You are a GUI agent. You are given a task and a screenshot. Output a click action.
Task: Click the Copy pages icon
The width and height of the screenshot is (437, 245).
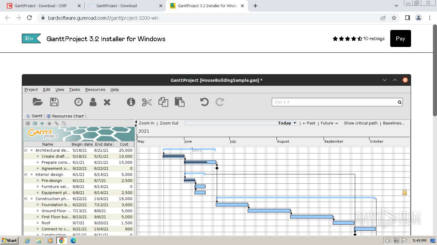163,102
